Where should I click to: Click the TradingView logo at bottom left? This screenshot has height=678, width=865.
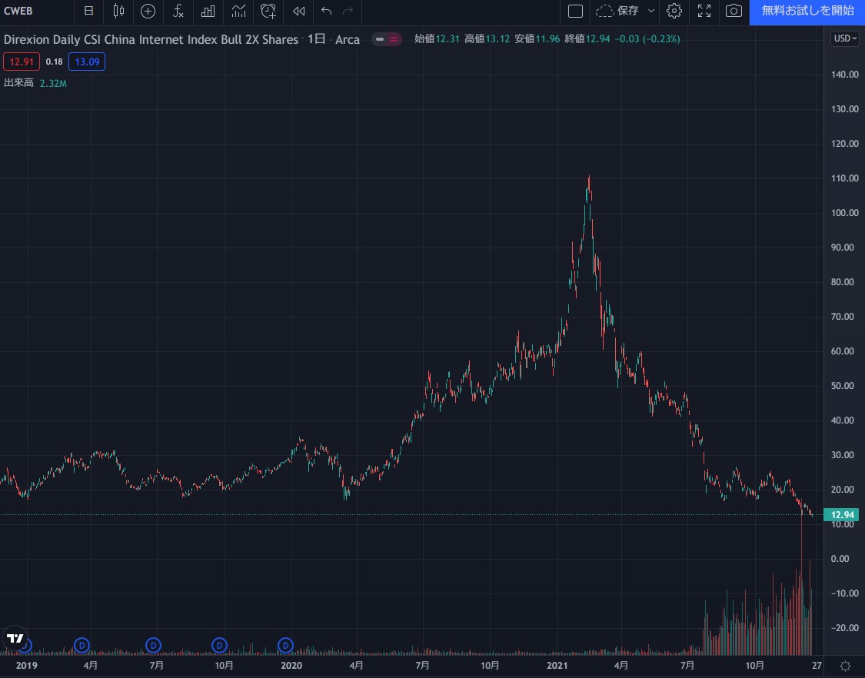click(x=15, y=638)
